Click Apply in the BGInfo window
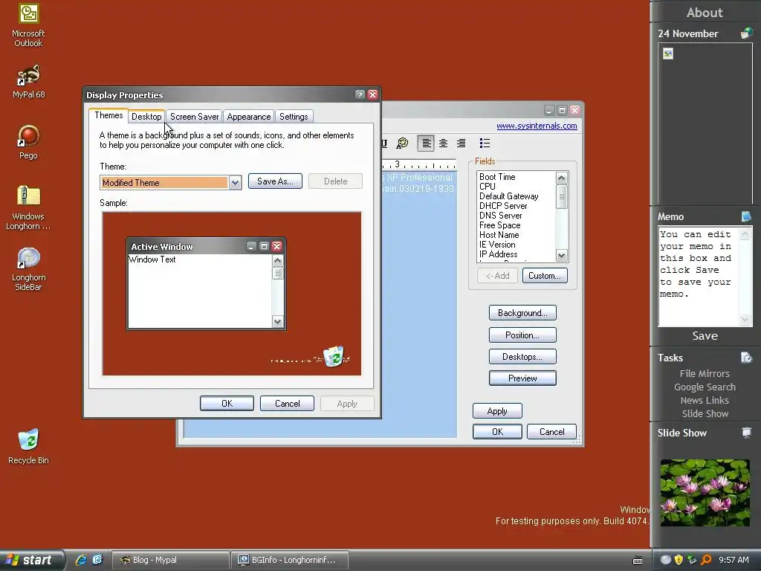The height and width of the screenshot is (571, 761). (x=497, y=410)
